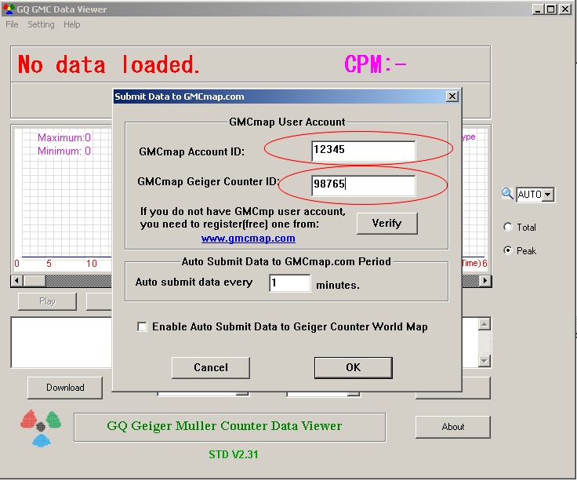This screenshot has height=481, width=577.
Task: Open the www.gmcmap.com link
Action: tap(248, 239)
